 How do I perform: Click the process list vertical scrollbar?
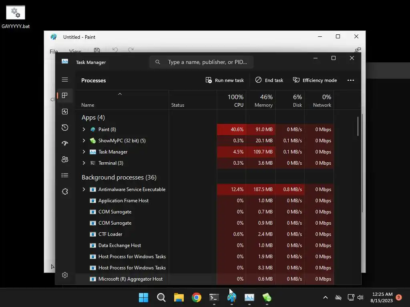click(358, 126)
